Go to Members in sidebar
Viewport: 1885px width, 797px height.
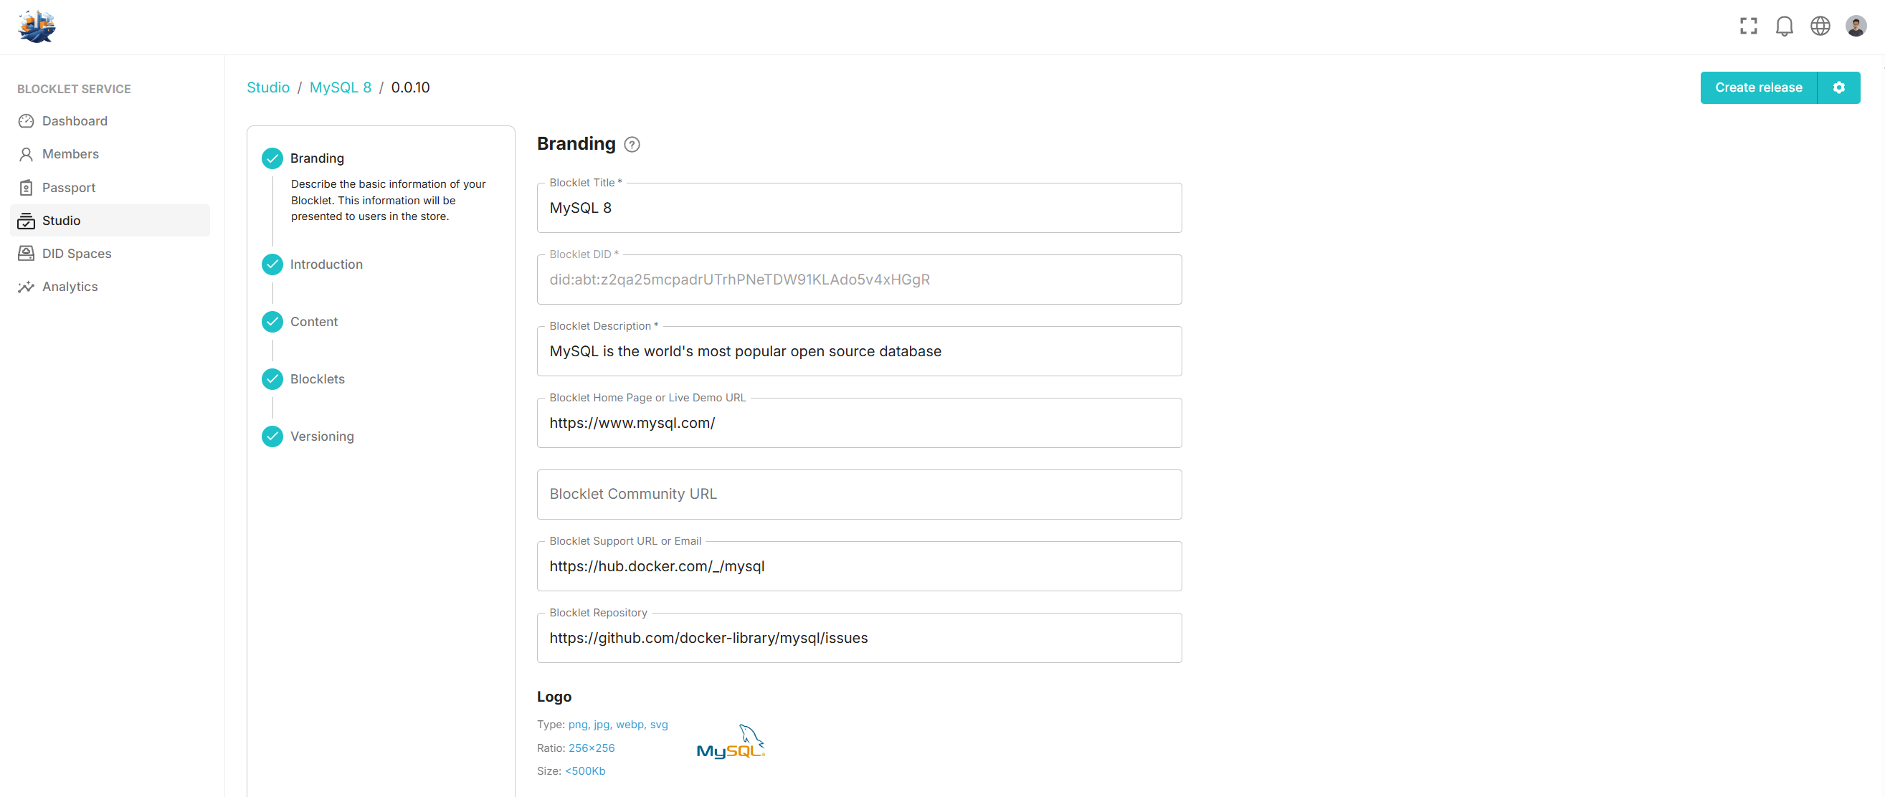70,154
